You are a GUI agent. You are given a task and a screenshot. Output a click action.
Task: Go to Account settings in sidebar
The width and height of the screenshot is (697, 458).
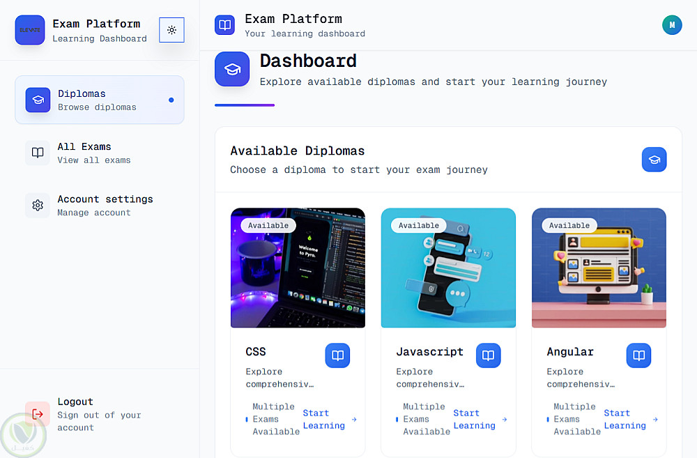[100, 206]
